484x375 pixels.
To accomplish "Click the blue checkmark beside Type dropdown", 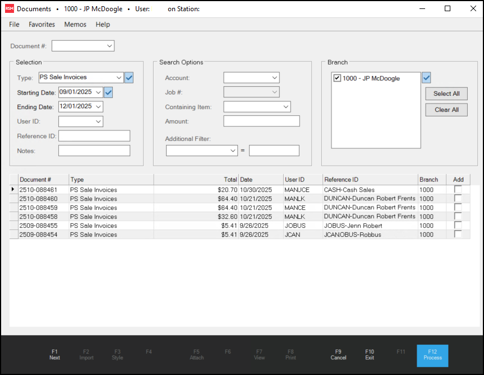I will 129,78.
